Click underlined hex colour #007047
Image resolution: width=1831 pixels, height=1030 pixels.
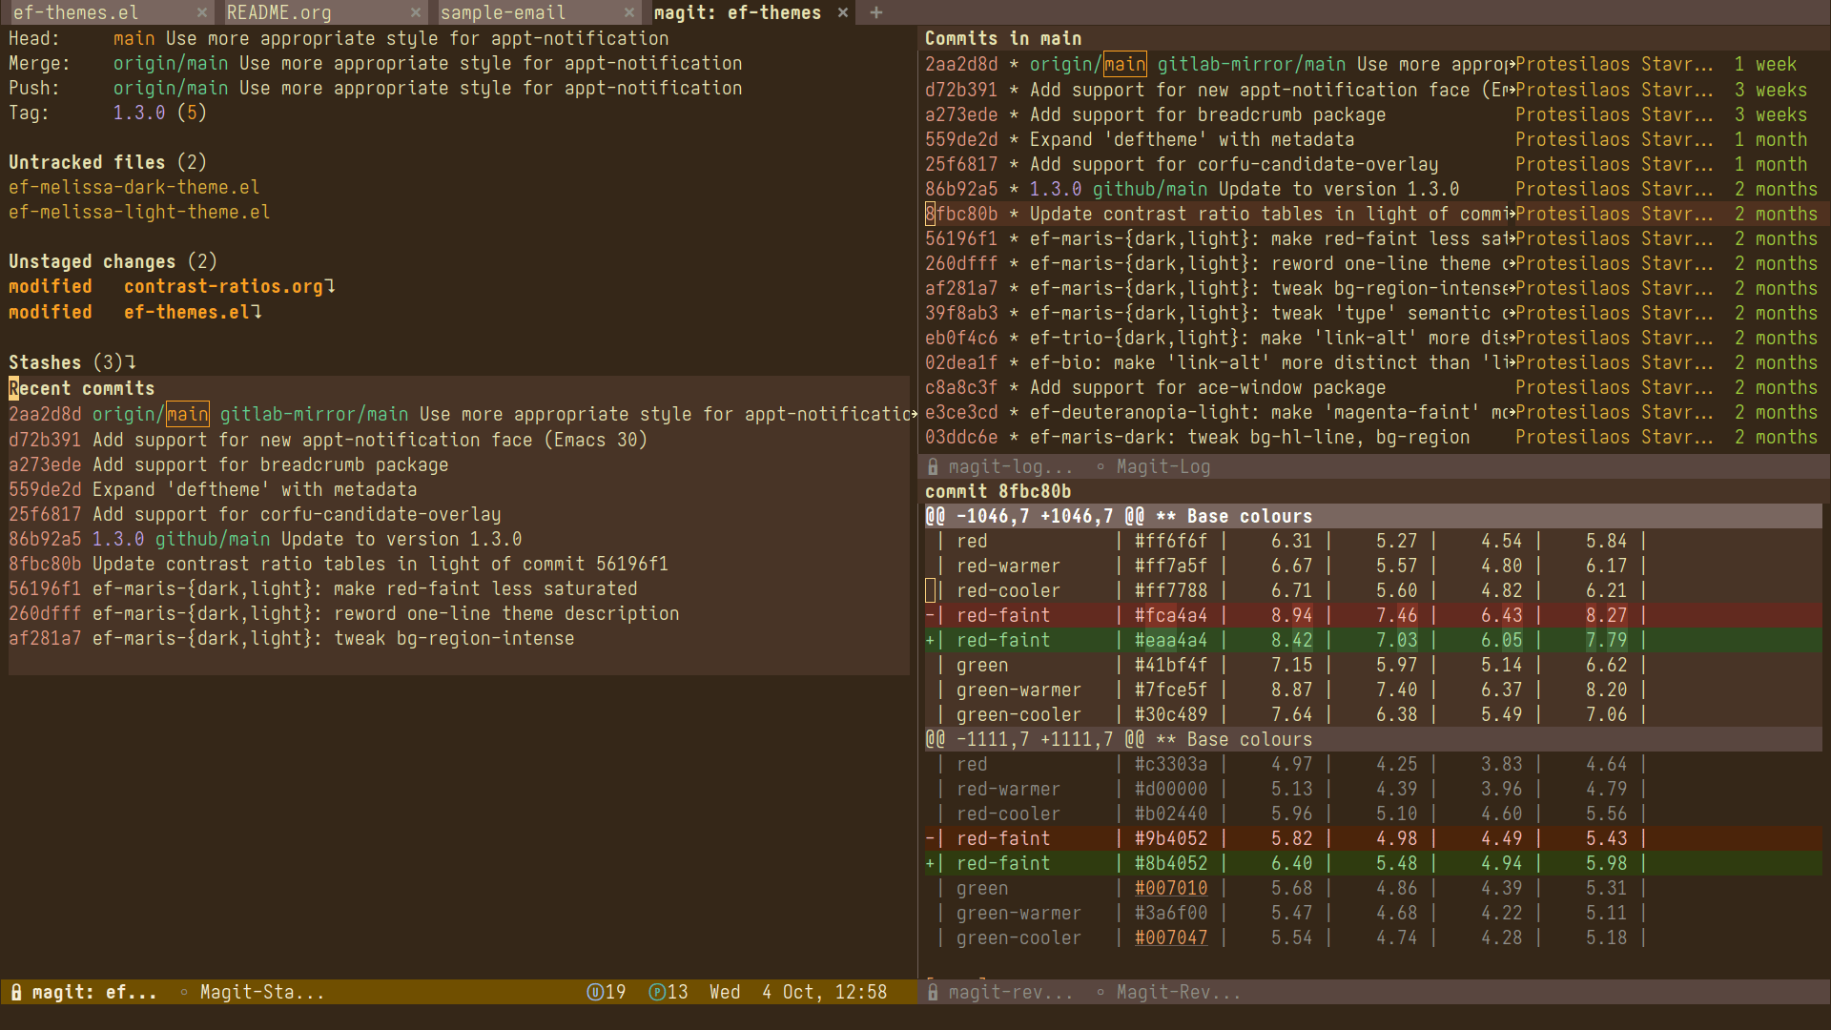(x=1171, y=937)
